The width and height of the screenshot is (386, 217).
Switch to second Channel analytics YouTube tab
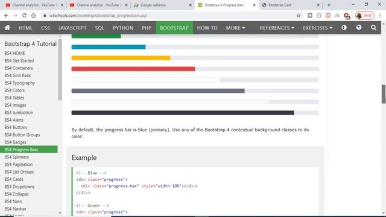tap(98, 5)
